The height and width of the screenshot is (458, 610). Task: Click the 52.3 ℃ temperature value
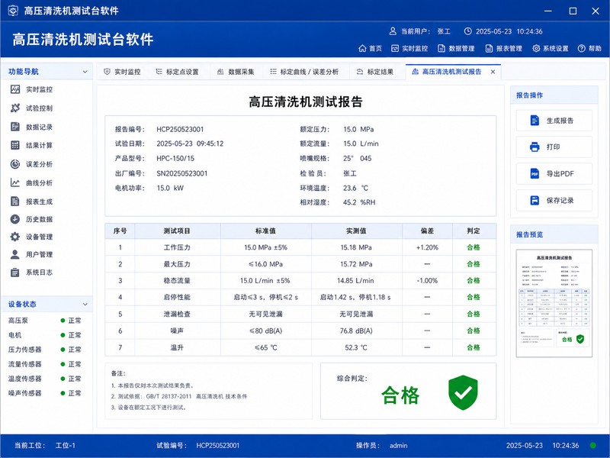click(x=356, y=347)
